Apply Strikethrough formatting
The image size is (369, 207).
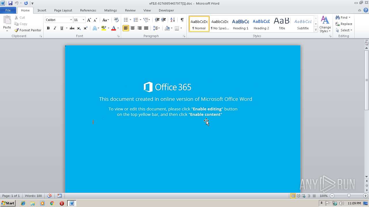(72, 28)
